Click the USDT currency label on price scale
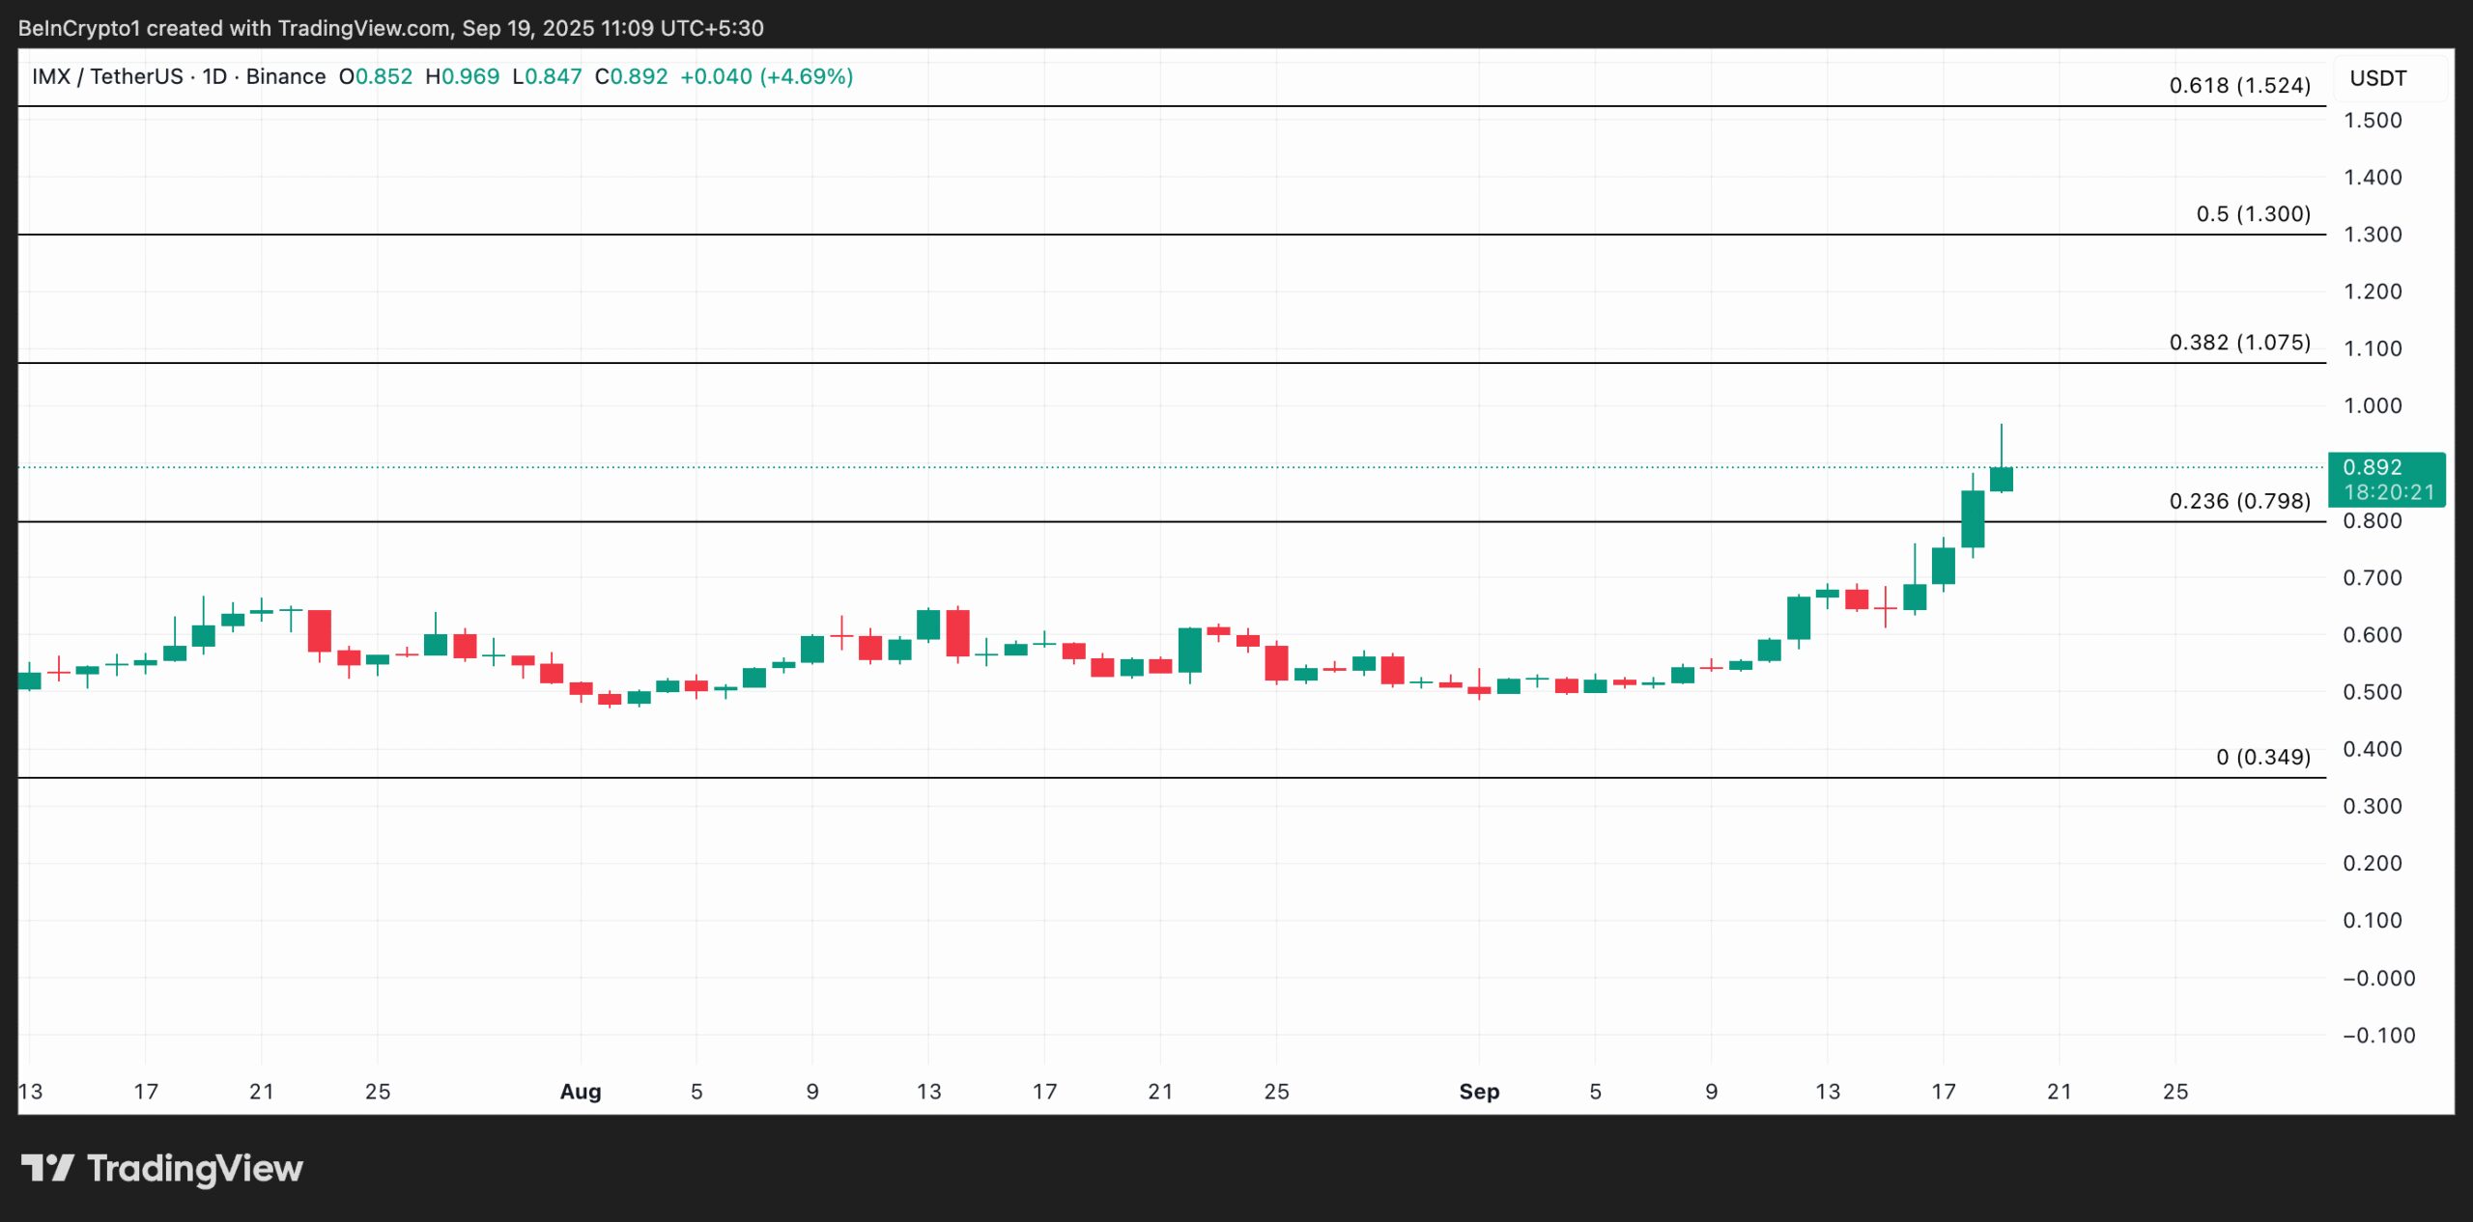Viewport: 2473px width, 1222px height. click(2380, 79)
